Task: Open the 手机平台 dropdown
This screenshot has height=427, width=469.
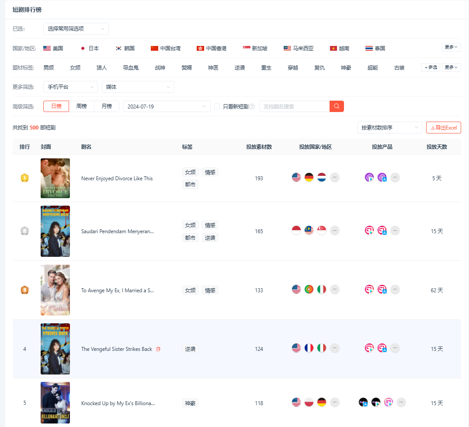Action: point(70,87)
